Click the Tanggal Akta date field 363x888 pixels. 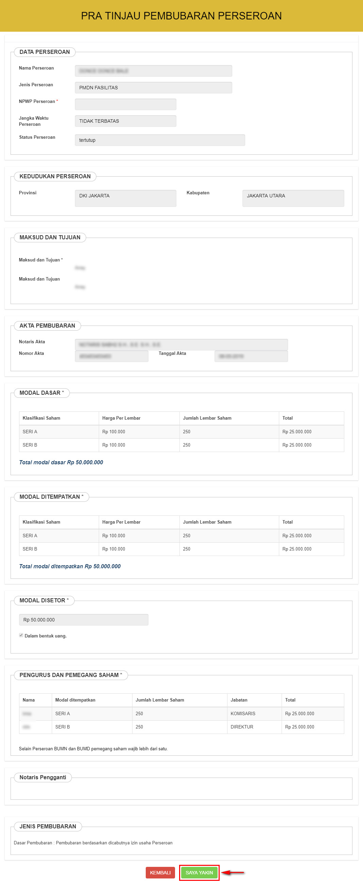(251, 356)
